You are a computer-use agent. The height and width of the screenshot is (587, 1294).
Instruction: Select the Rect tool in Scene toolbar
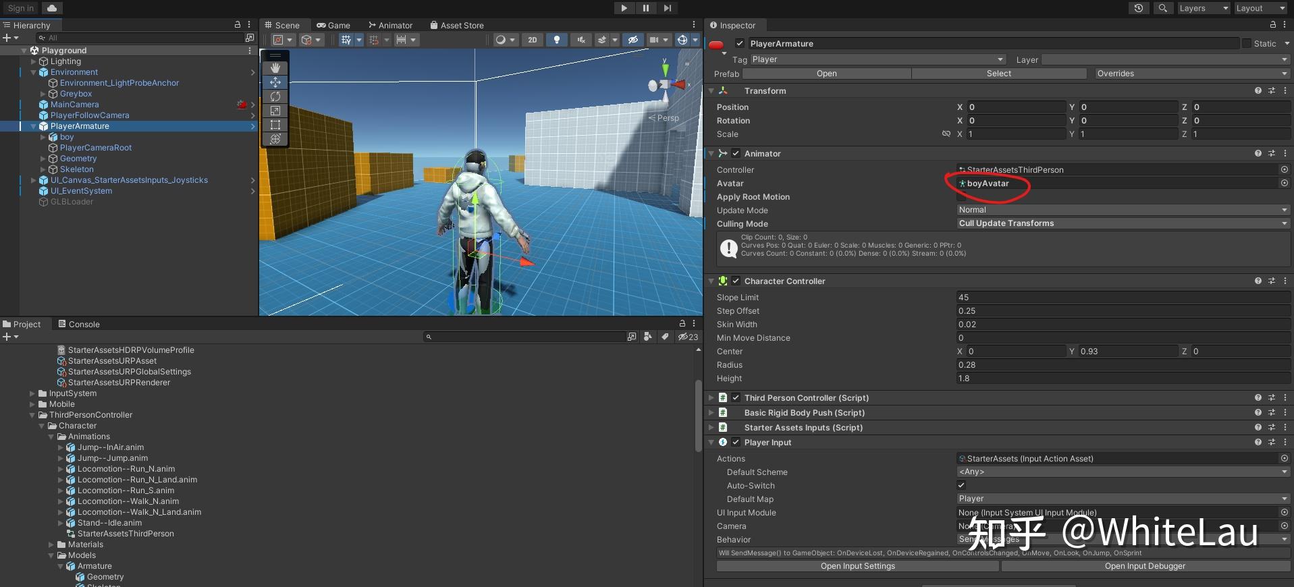(x=275, y=125)
